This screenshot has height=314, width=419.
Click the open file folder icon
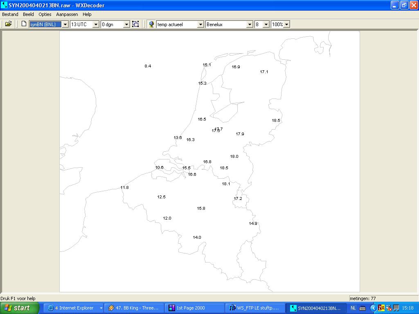(x=8, y=24)
